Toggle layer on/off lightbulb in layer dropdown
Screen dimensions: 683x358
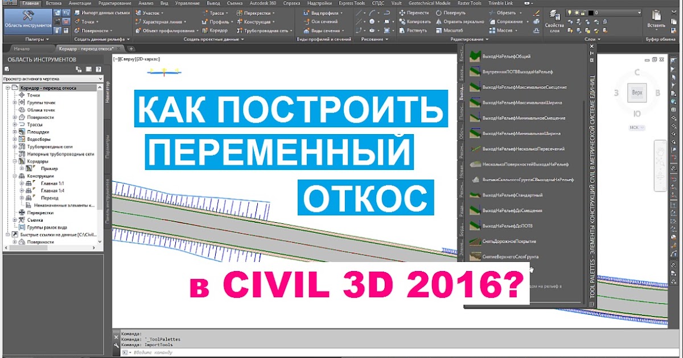tap(569, 12)
